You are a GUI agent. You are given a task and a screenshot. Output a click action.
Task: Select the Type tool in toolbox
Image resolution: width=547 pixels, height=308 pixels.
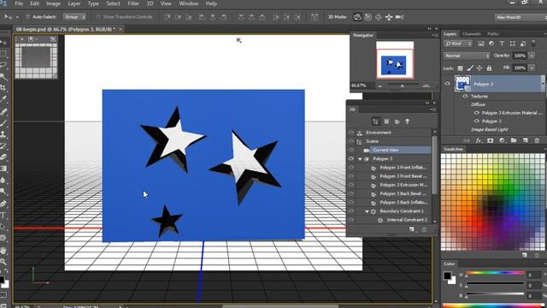pyautogui.click(x=3, y=215)
